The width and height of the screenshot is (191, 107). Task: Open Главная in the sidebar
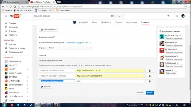click(12, 23)
